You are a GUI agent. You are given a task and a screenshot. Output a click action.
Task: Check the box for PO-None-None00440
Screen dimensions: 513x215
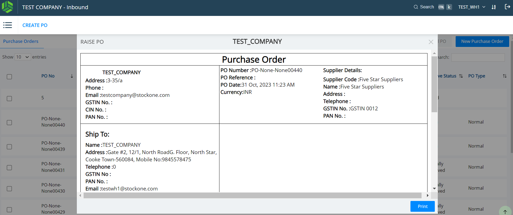9,122
